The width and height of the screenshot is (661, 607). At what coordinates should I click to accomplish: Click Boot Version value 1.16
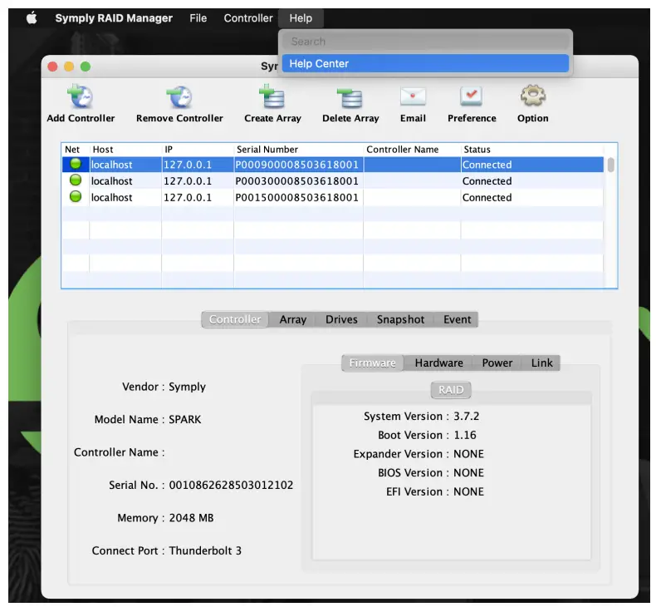pos(465,435)
